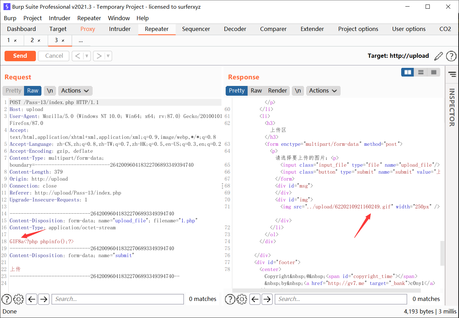Go to previous match in Response search

pyautogui.click(x=255, y=299)
